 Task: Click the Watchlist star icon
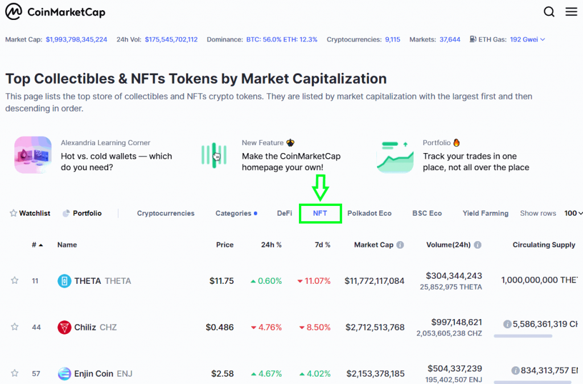[13, 213]
